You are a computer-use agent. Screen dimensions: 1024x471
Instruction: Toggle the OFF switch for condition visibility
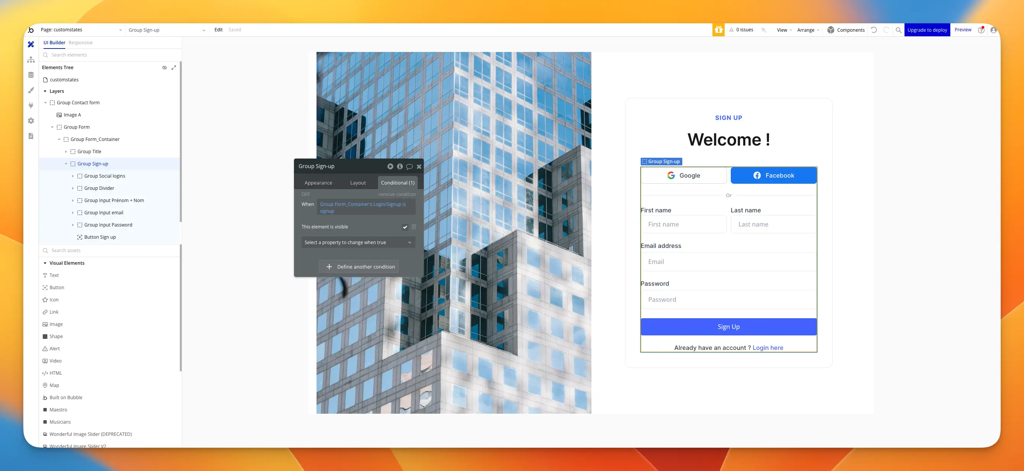305,194
